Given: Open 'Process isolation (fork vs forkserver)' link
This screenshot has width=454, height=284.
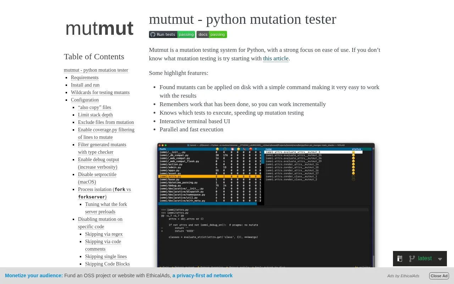Looking at the screenshot, I should tap(104, 193).
